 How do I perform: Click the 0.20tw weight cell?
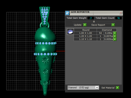[109, 33]
